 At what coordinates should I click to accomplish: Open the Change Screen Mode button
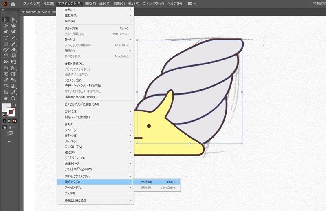pyautogui.click(x=9, y=133)
